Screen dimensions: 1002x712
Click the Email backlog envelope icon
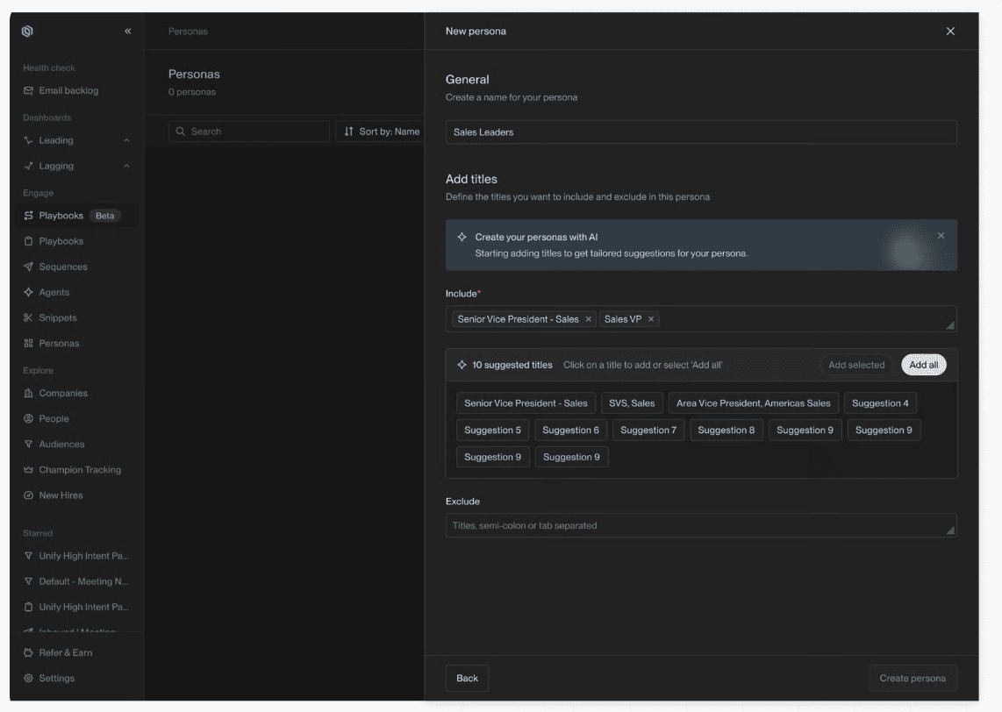pos(28,90)
